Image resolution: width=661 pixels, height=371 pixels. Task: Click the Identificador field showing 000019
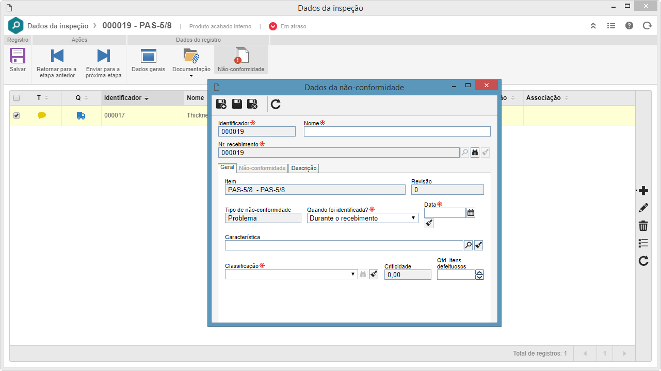(x=257, y=131)
